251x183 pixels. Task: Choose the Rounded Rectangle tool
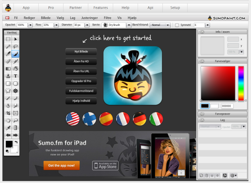(x=15, y=83)
